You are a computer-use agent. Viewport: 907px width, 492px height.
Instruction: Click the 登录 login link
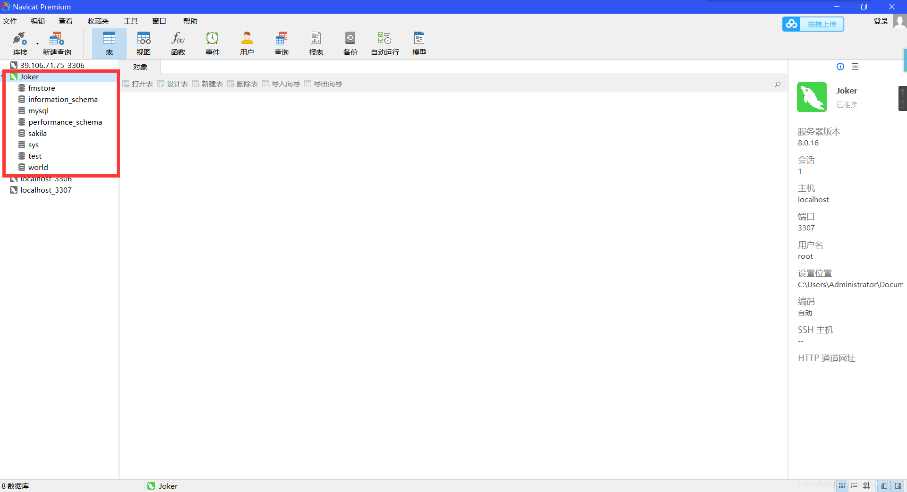pyautogui.click(x=881, y=21)
